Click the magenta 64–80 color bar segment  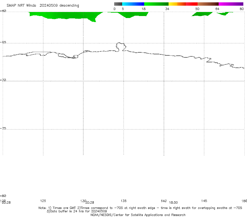[231, 4]
